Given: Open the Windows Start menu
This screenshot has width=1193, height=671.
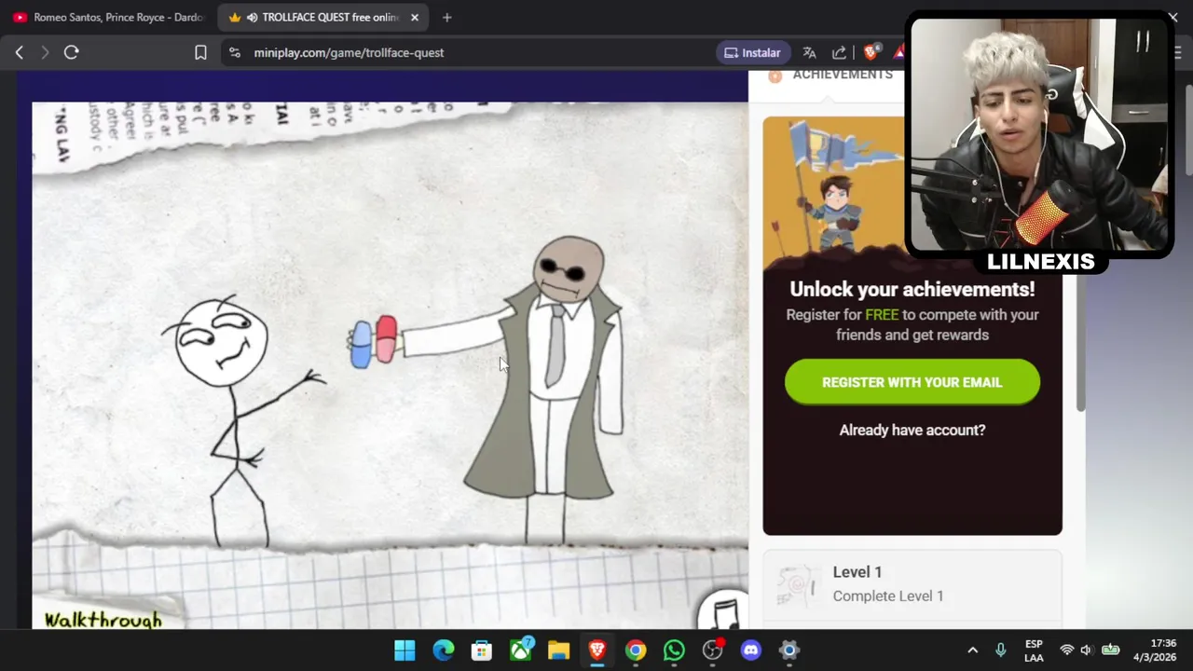Looking at the screenshot, I should 405,650.
